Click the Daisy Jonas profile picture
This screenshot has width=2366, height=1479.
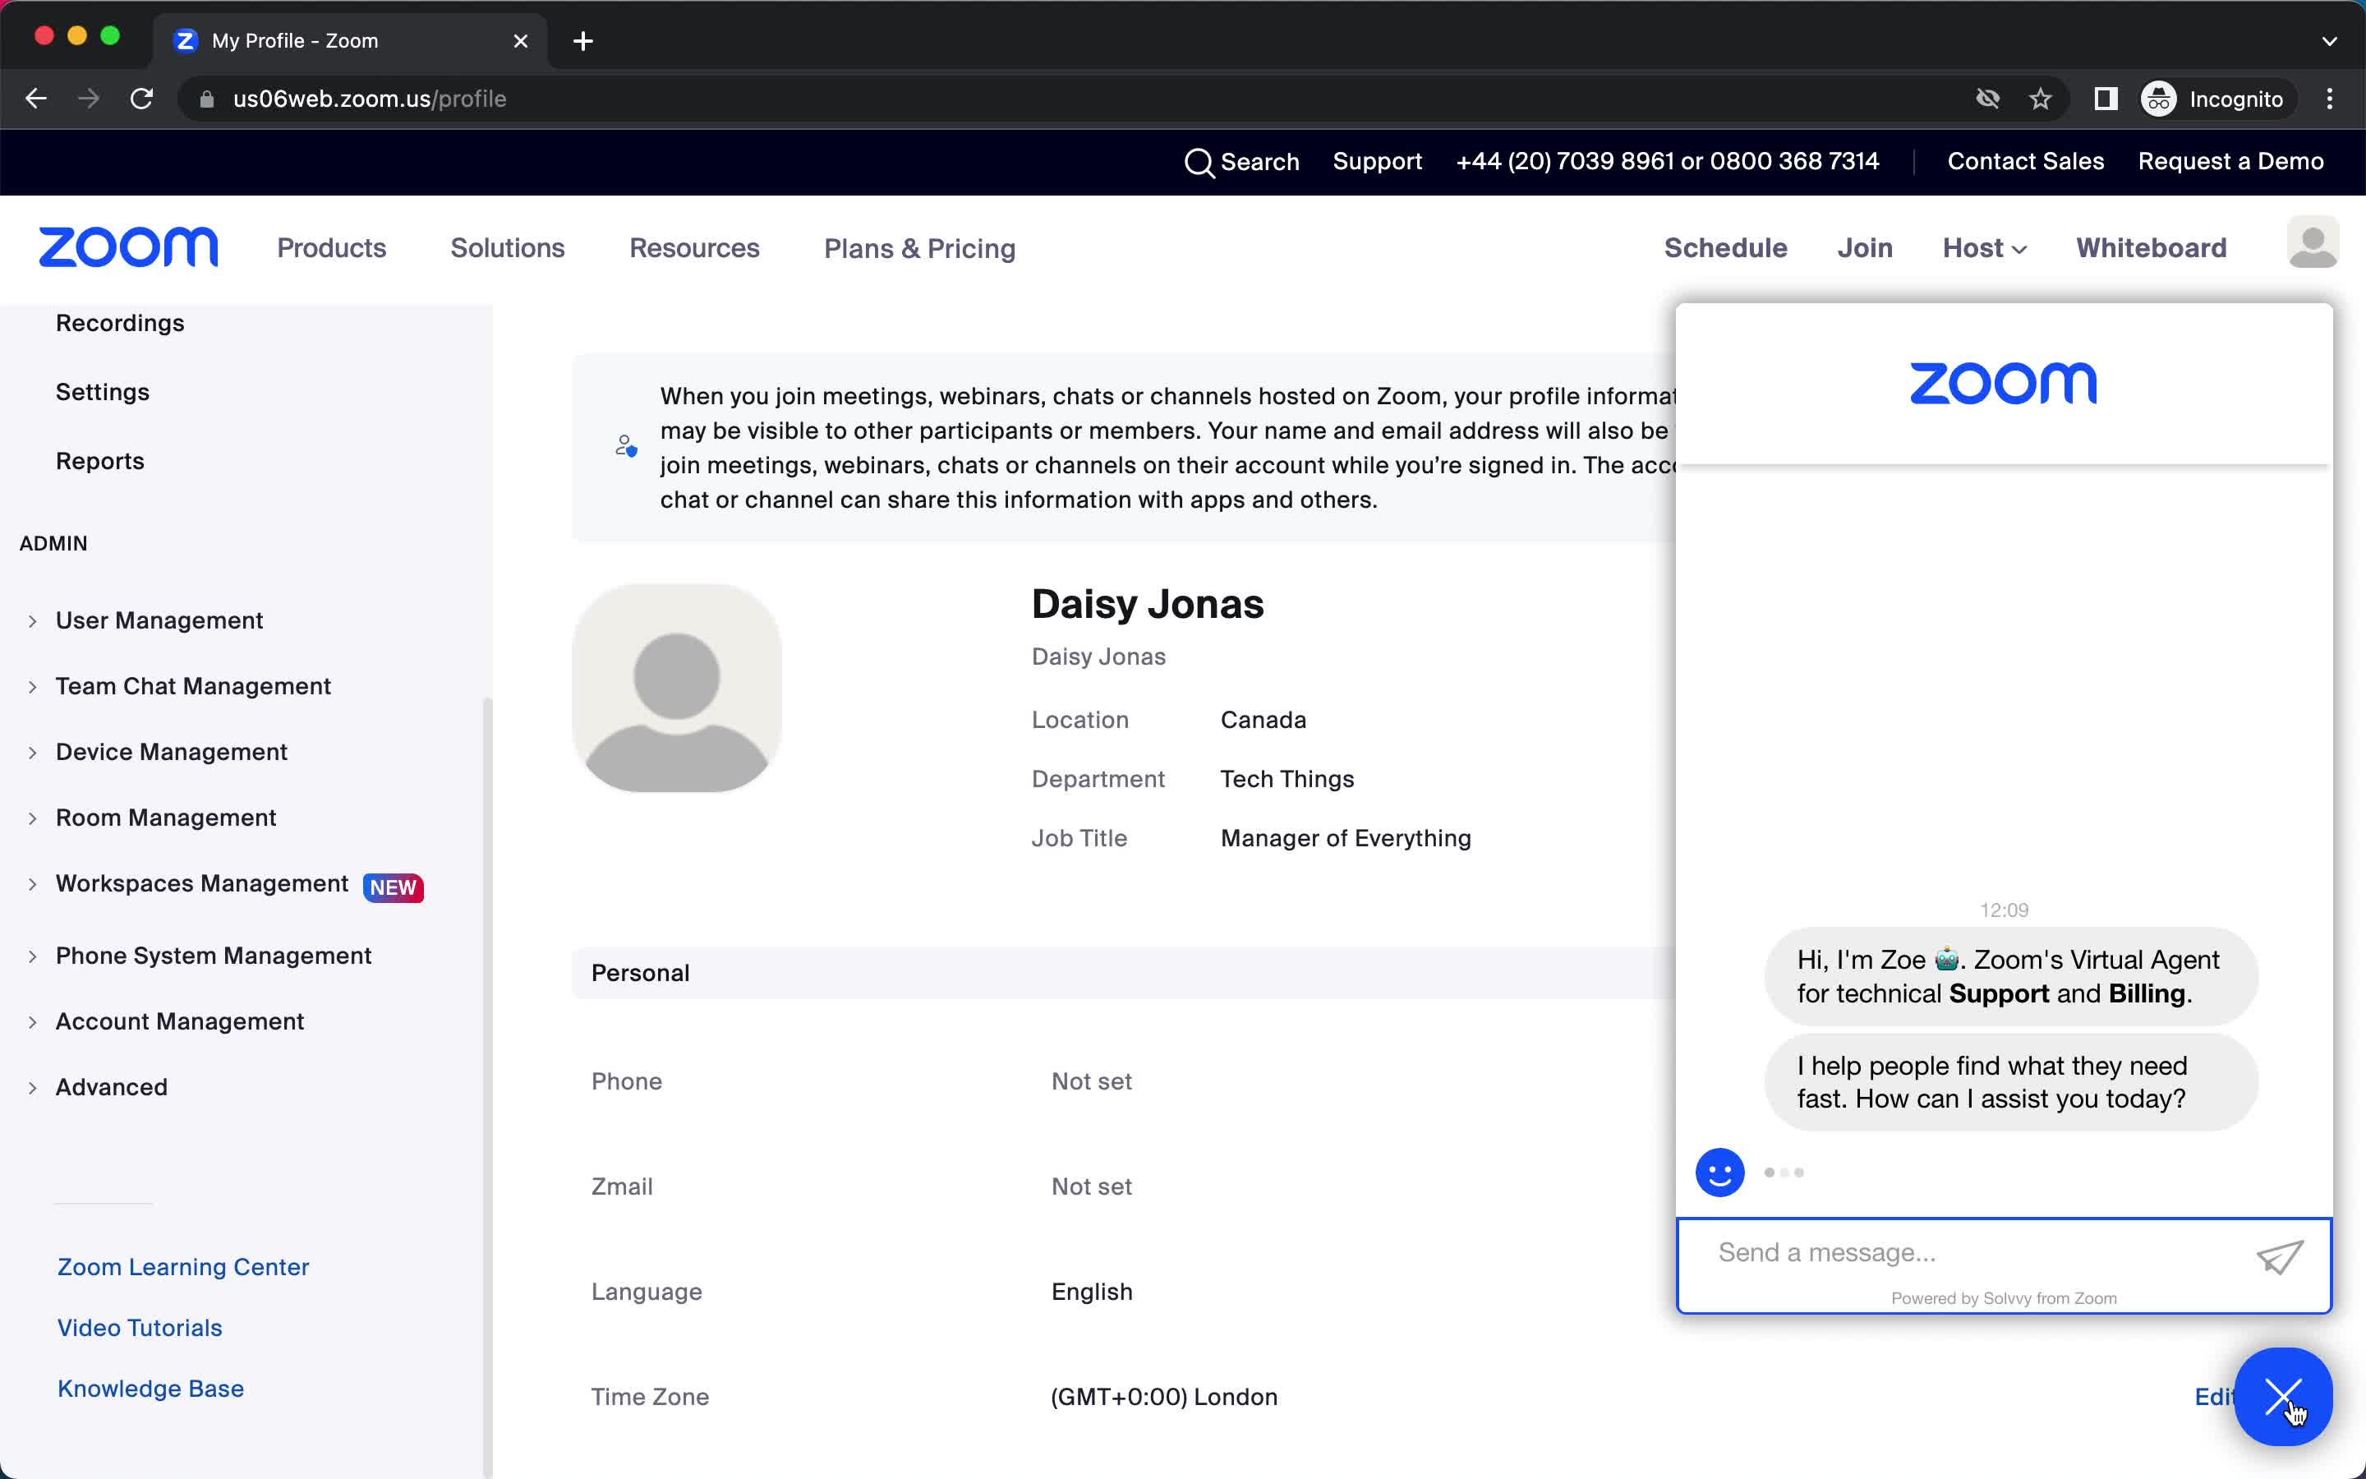pos(677,688)
